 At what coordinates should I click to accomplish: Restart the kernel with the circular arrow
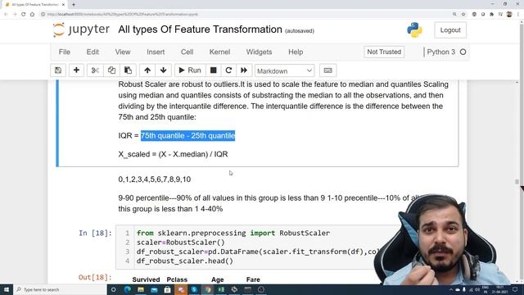228,70
